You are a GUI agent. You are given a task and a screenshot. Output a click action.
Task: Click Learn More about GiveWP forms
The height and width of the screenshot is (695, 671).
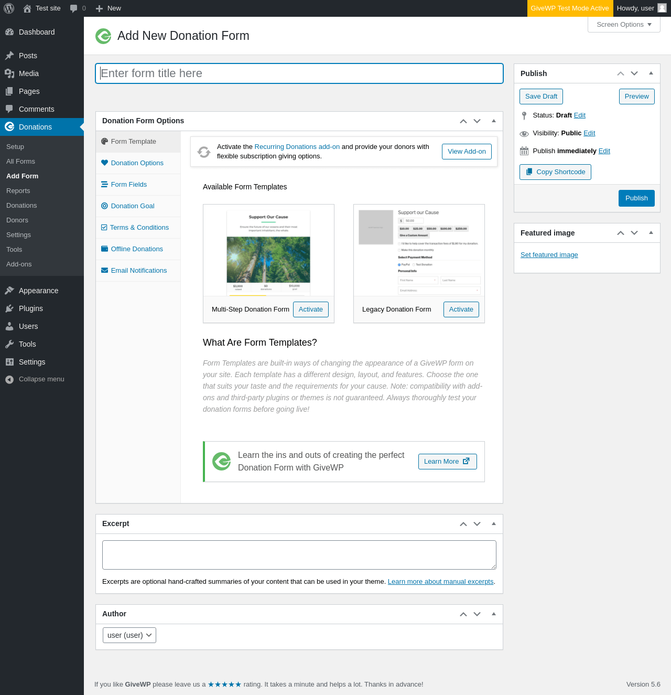[x=447, y=462]
